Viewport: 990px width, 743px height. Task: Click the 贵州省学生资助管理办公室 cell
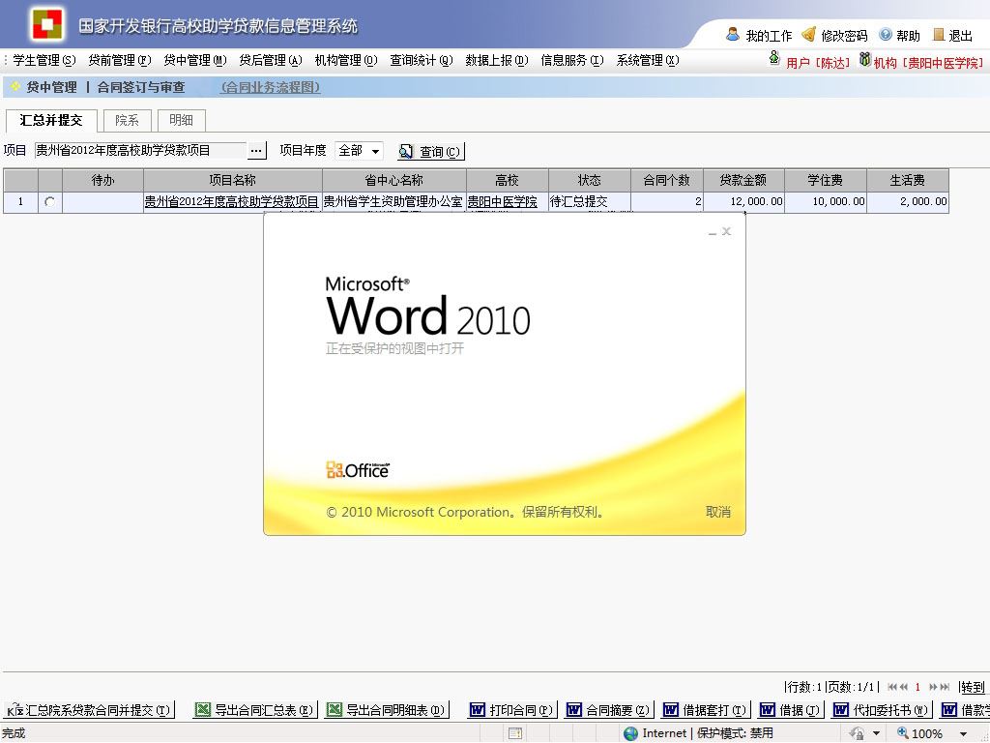click(394, 201)
